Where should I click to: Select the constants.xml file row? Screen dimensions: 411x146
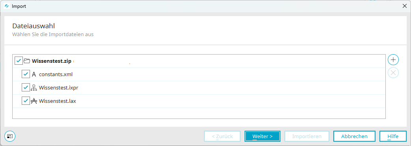pos(199,74)
